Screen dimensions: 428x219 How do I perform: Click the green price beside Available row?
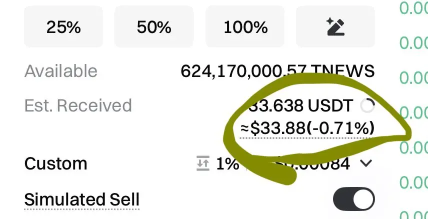pyautogui.click(x=413, y=77)
